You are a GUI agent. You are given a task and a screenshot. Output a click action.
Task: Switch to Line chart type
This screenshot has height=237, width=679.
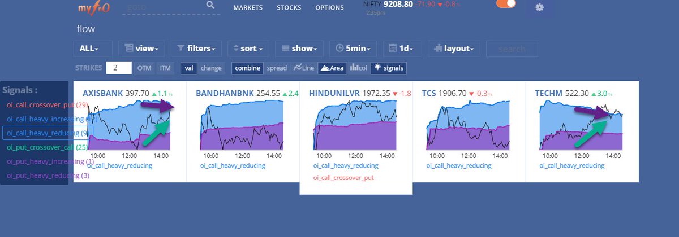click(304, 68)
